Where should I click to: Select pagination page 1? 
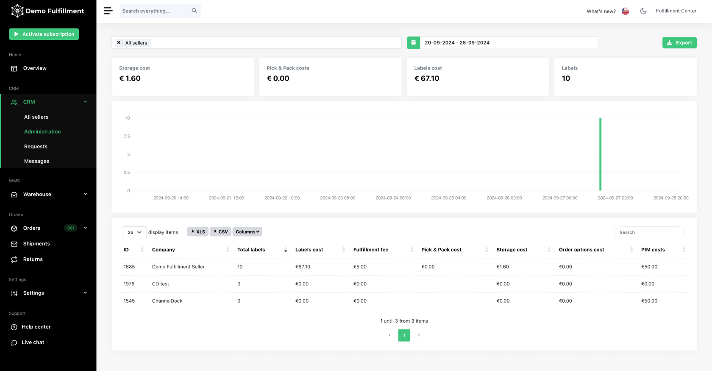point(404,335)
